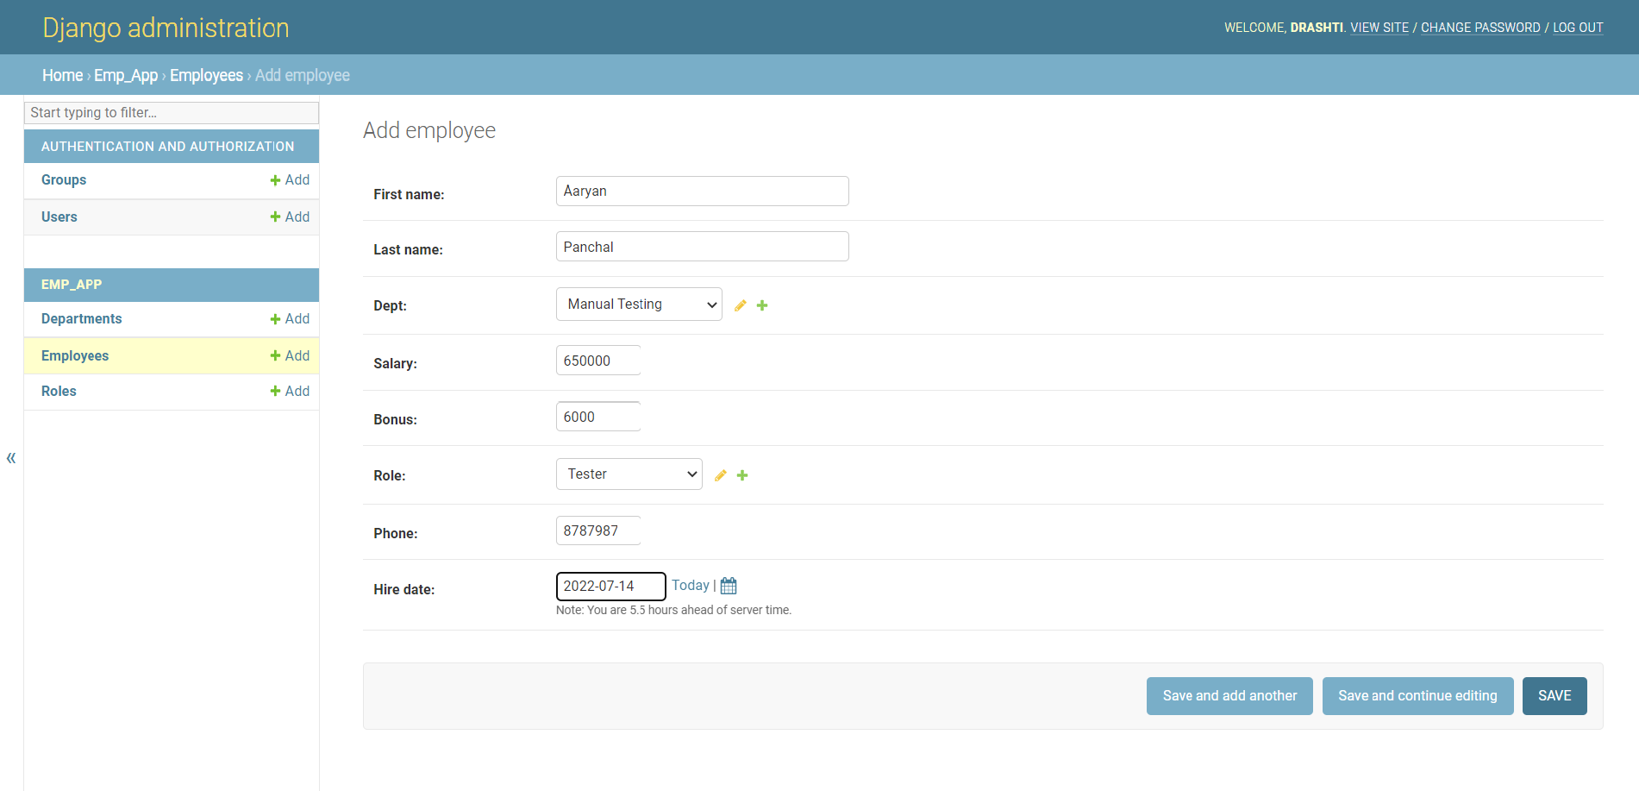Add a new Department from sidebar

(290, 319)
